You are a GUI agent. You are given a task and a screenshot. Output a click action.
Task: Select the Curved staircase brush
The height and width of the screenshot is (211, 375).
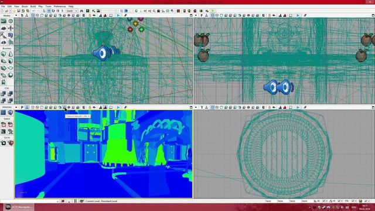pyautogui.click(x=4, y=61)
